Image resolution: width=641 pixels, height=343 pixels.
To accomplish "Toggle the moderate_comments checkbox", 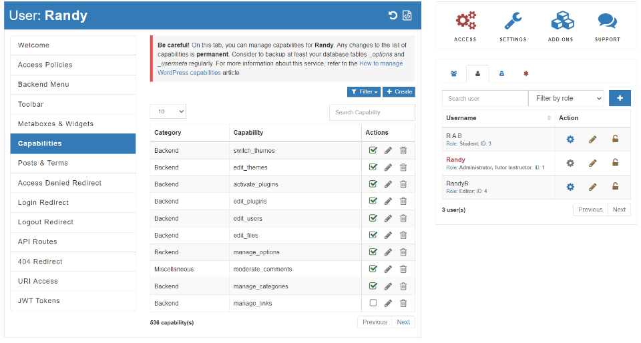I will pos(373,269).
